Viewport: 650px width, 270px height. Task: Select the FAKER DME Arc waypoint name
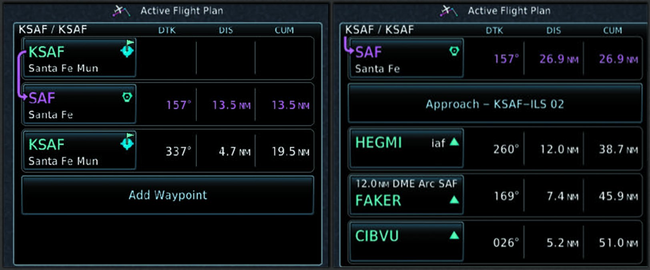pos(378,200)
